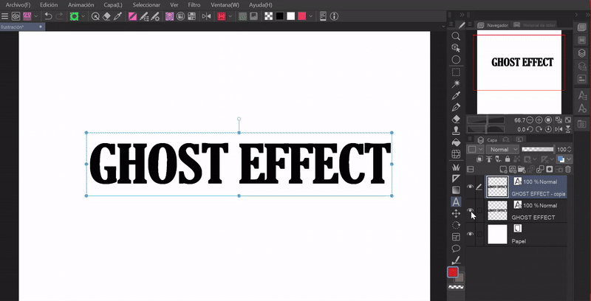Open the Ventana(W) menu

click(225, 5)
